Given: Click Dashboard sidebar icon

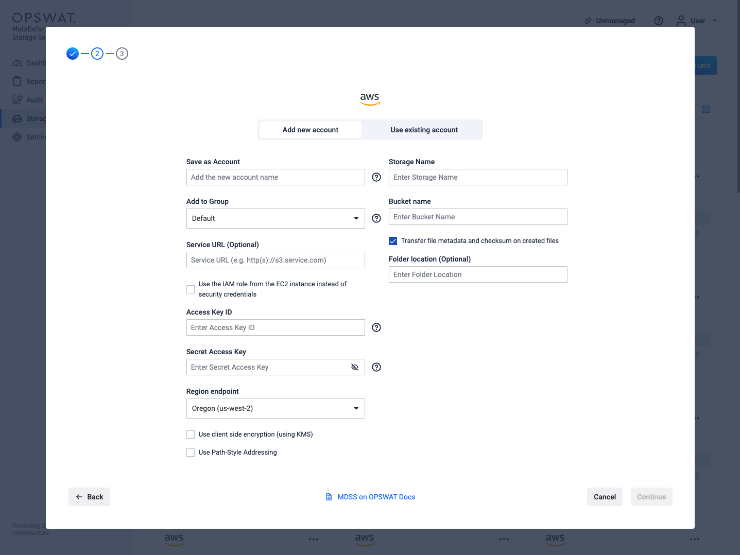Looking at the screenshot, I should pyautogui.click(x=17, y=63).
